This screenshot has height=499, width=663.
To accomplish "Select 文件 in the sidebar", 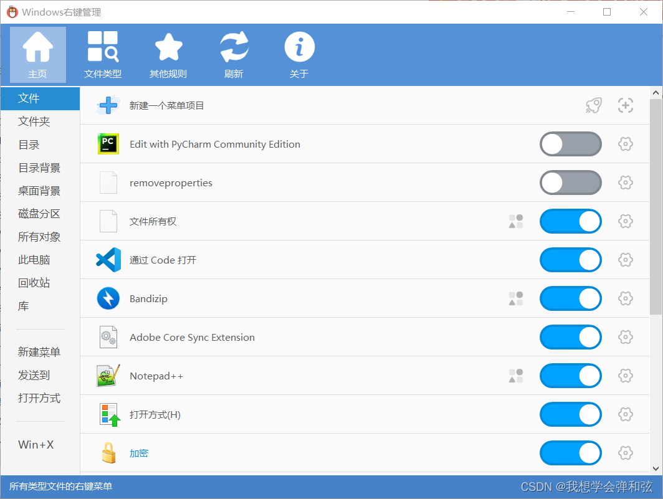I will point(40,98).
